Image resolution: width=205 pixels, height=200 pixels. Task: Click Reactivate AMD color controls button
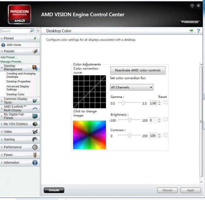point(138,70)
